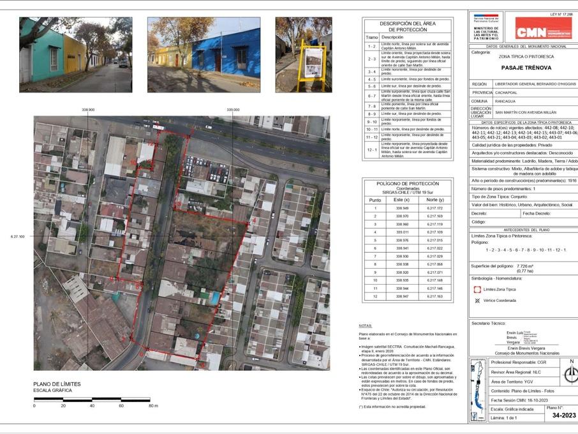Click 'Profesional Responsable: CGR'

(x=519, y=363)
